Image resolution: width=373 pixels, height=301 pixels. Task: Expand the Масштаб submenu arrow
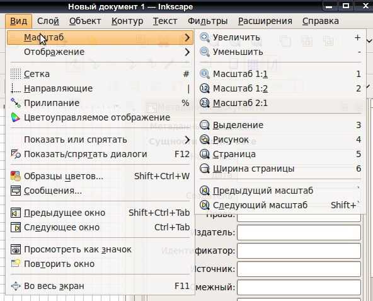coord(187,37)
